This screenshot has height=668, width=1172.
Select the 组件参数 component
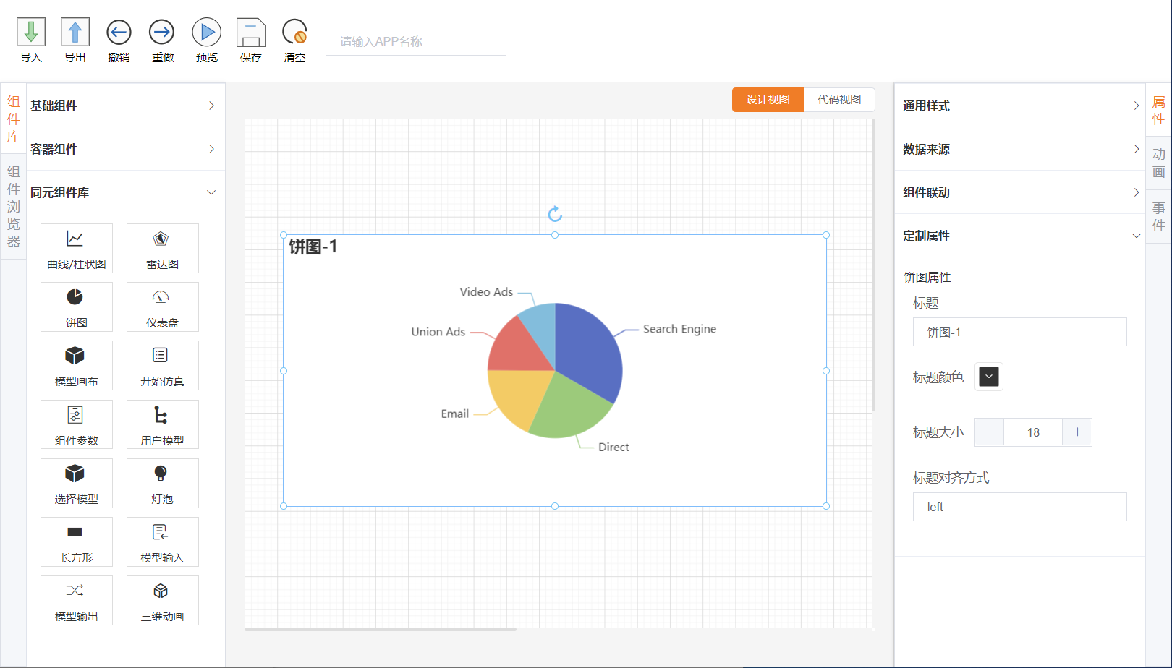click(77, 424)
